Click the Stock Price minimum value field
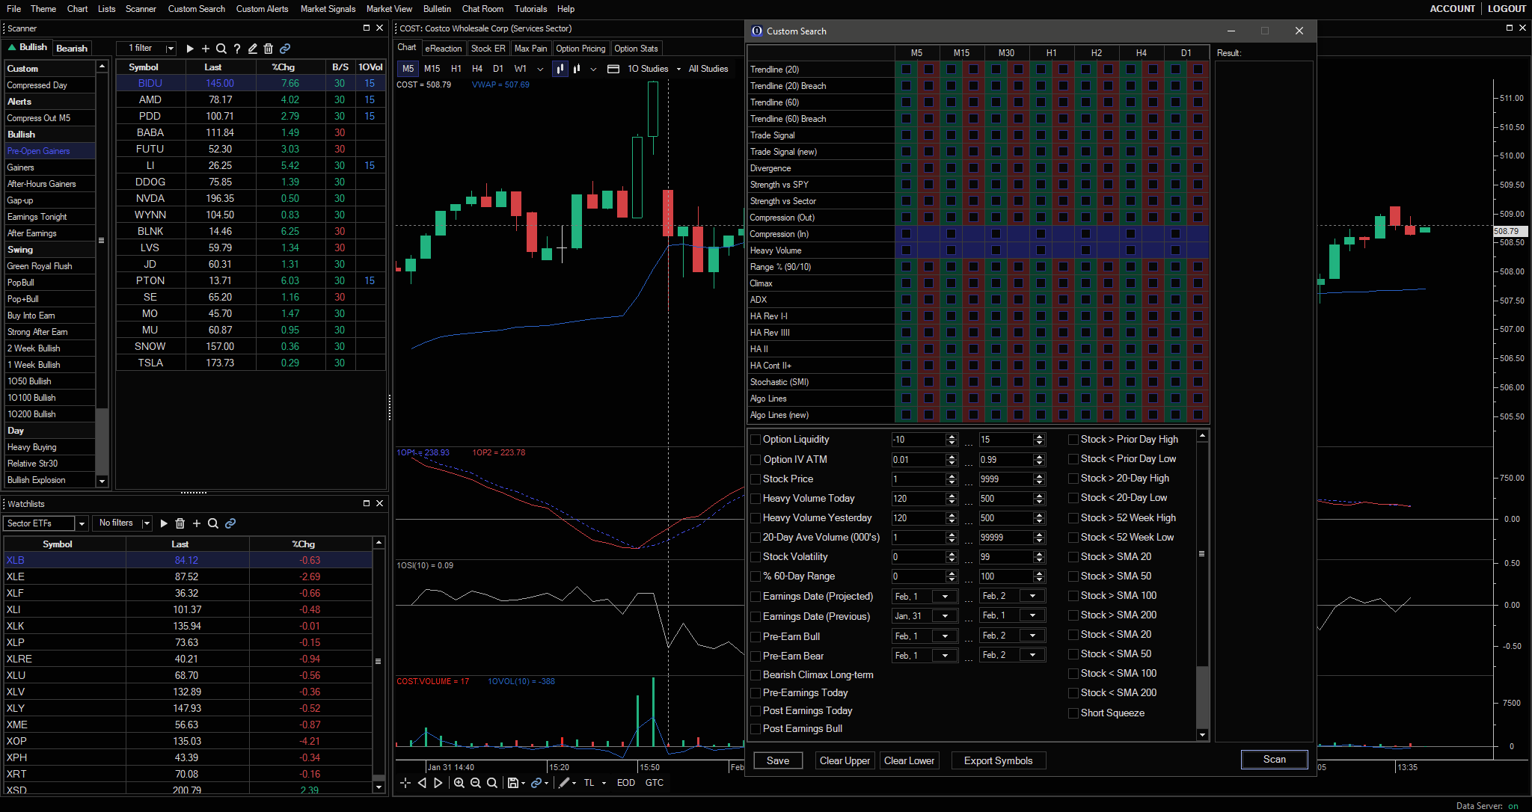 (x=918, y=479)
